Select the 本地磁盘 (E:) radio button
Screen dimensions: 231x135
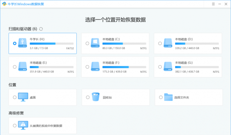15,67
